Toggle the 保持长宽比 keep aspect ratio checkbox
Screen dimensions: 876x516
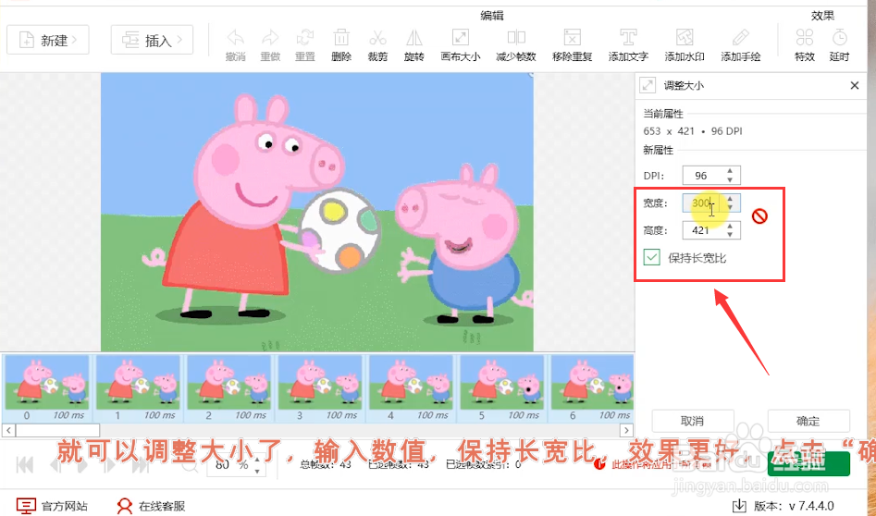[651, 257]
